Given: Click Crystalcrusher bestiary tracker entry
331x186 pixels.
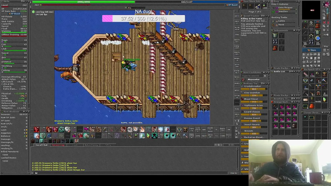Looking at the screenshot, I should click(x=253, y=86).
